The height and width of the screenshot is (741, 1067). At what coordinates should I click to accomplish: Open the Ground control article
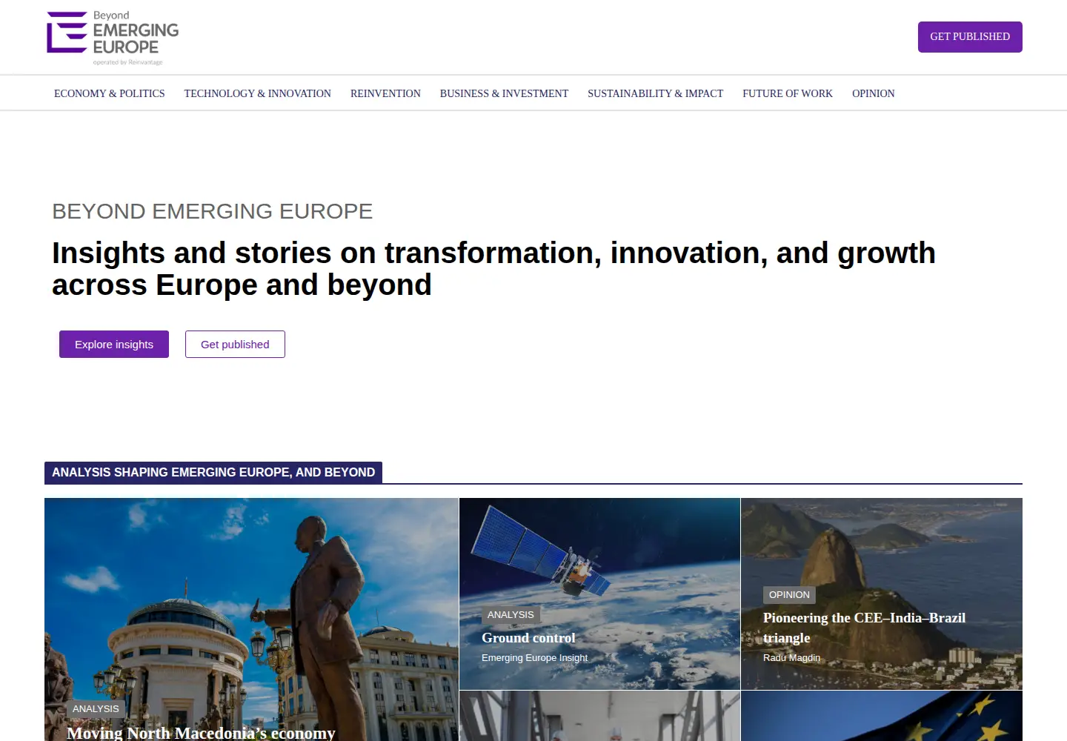(x=528, y=638)
